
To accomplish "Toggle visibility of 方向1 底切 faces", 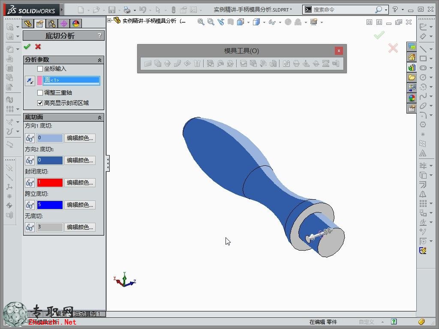I will pyautogui.click(x=30, y=138).
